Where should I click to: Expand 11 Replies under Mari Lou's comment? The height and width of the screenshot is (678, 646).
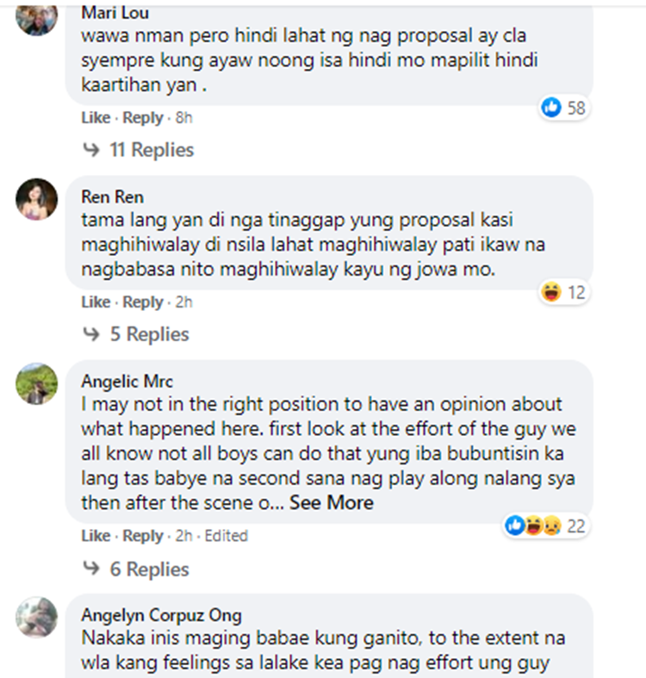(139, 150)
